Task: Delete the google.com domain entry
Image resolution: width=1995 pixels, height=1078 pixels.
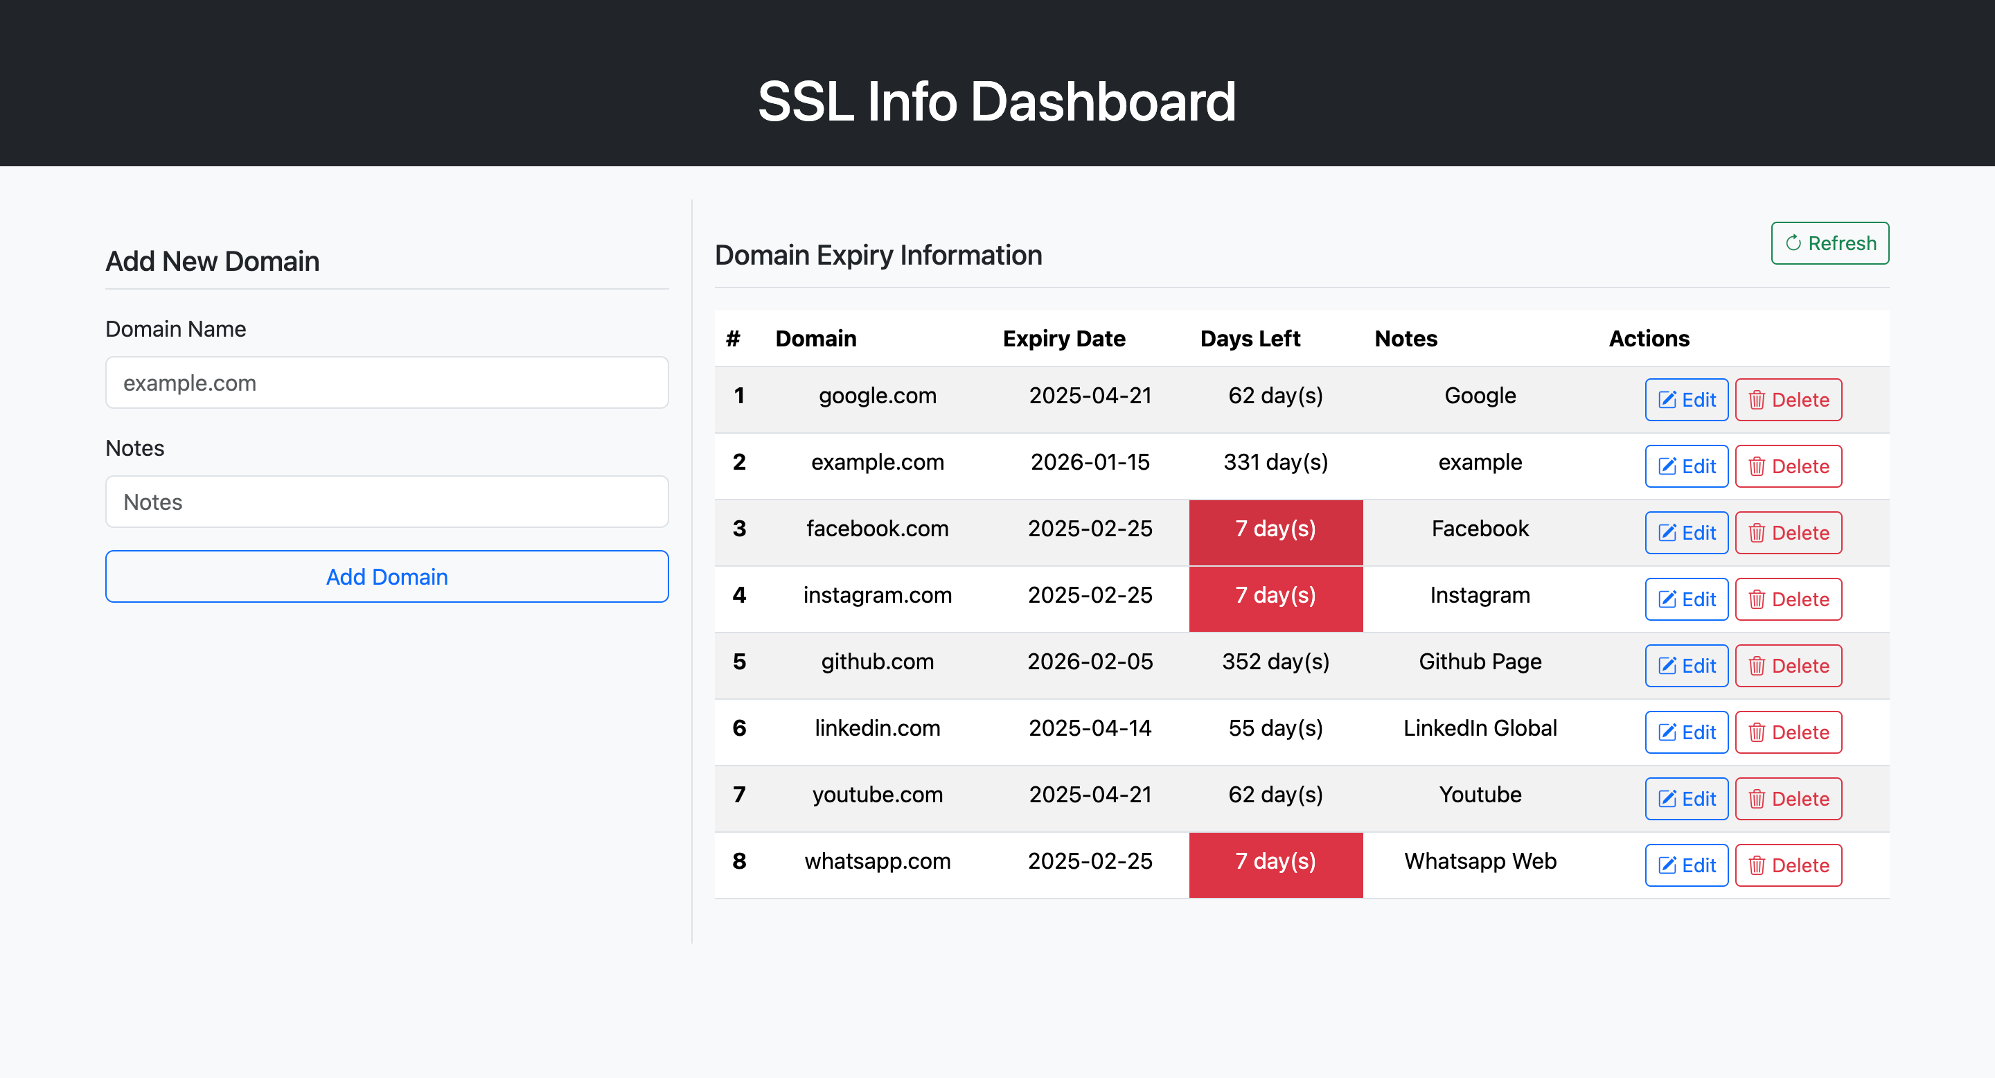Action: [x=1788, y=400]
